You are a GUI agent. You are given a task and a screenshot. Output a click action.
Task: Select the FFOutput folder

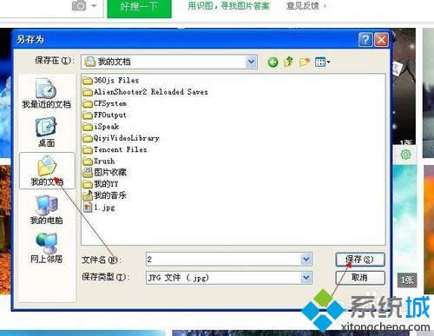(x=105, y=115)
